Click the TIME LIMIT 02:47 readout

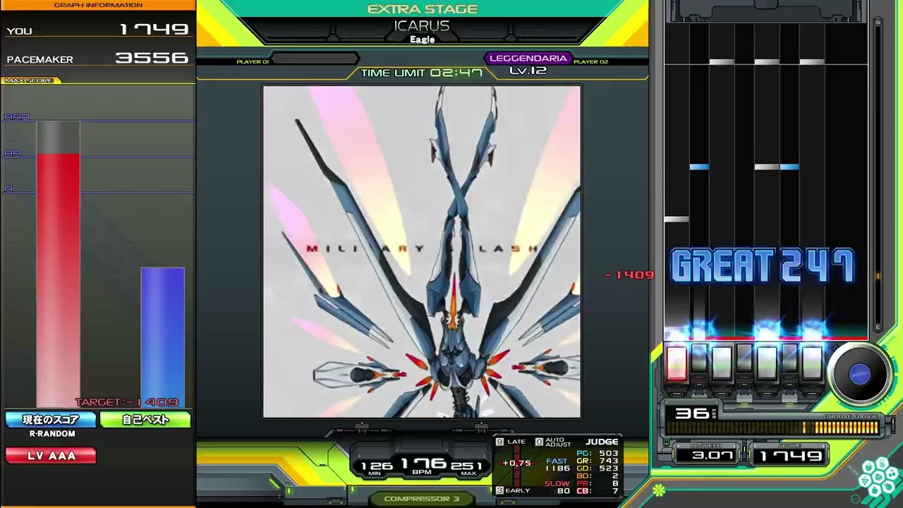click(422, 73)
